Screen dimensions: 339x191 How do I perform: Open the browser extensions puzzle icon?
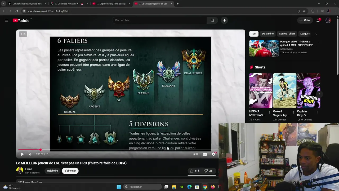313,11
